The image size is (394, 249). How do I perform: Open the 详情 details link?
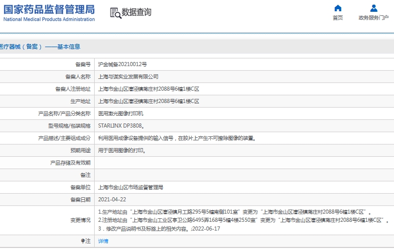[103, 241]
